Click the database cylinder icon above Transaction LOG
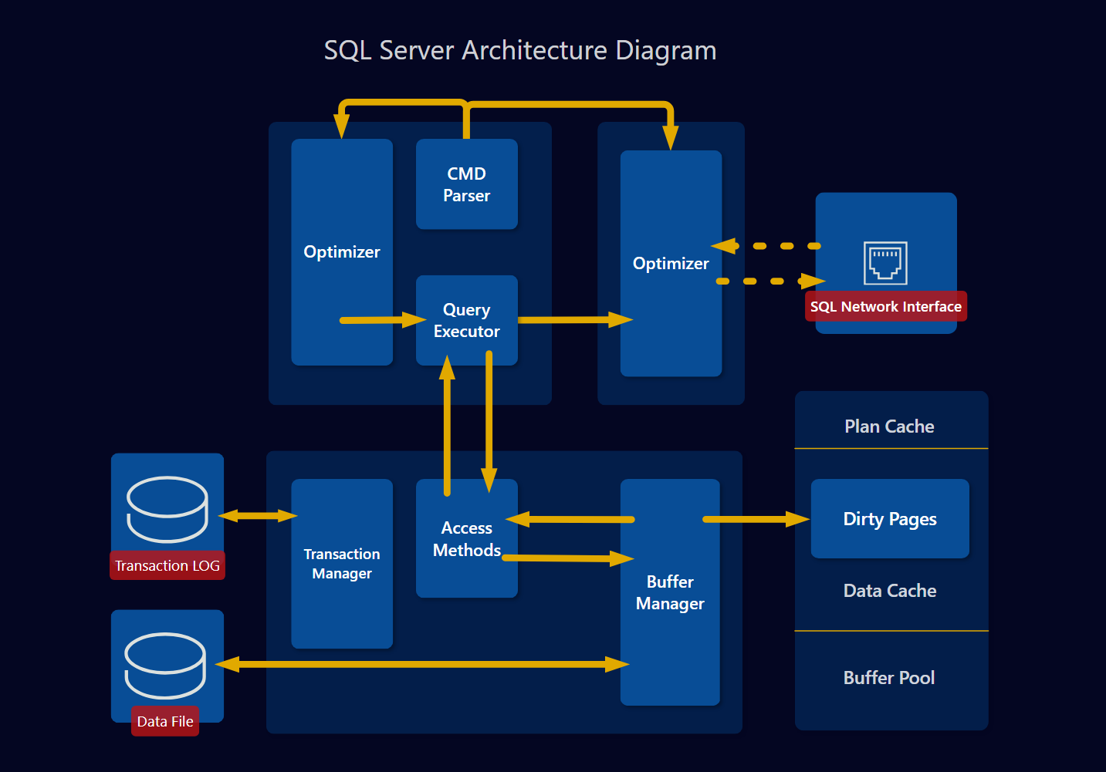The image size is (1106, 772). [x=167, y=508]
